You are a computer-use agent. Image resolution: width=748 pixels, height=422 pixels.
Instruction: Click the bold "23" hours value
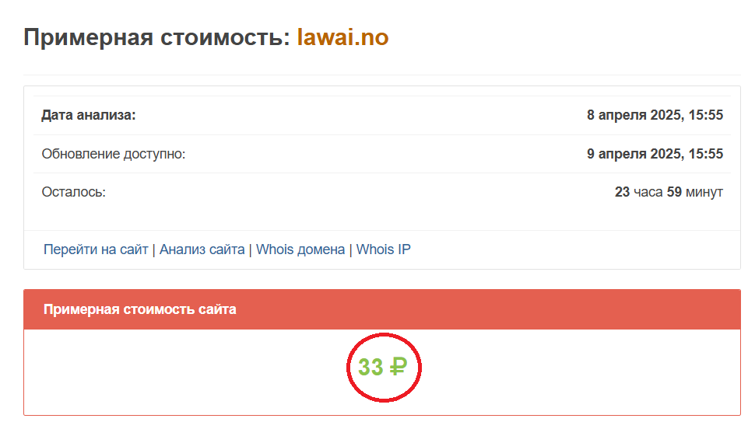pos(622,191)
